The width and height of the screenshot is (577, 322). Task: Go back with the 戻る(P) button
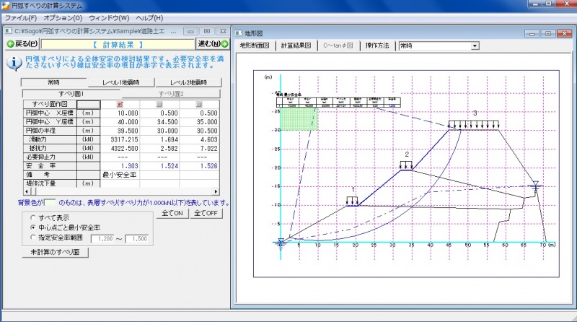[x=22, y=44]
